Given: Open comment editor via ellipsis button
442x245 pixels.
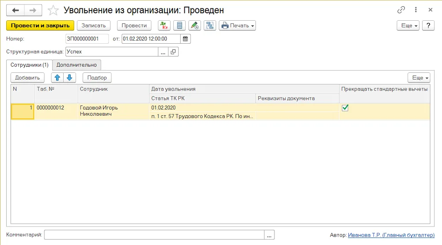Looking at the screenshot, I should coord(269,235).
